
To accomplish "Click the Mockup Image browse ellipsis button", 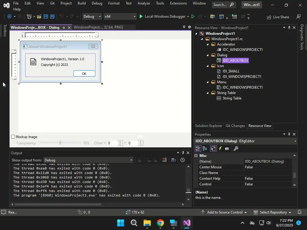I will [140, 137].
